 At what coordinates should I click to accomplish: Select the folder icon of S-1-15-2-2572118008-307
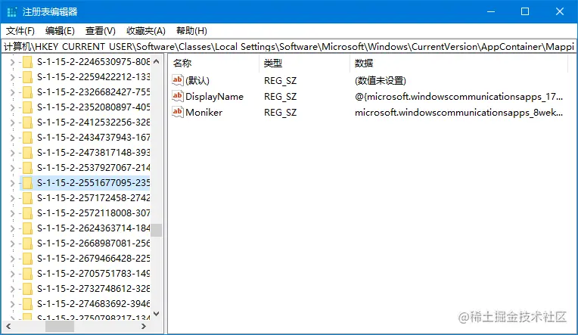tap(28, 213)
